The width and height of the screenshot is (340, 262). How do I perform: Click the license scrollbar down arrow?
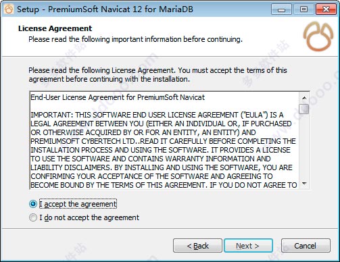pos(304,184)
